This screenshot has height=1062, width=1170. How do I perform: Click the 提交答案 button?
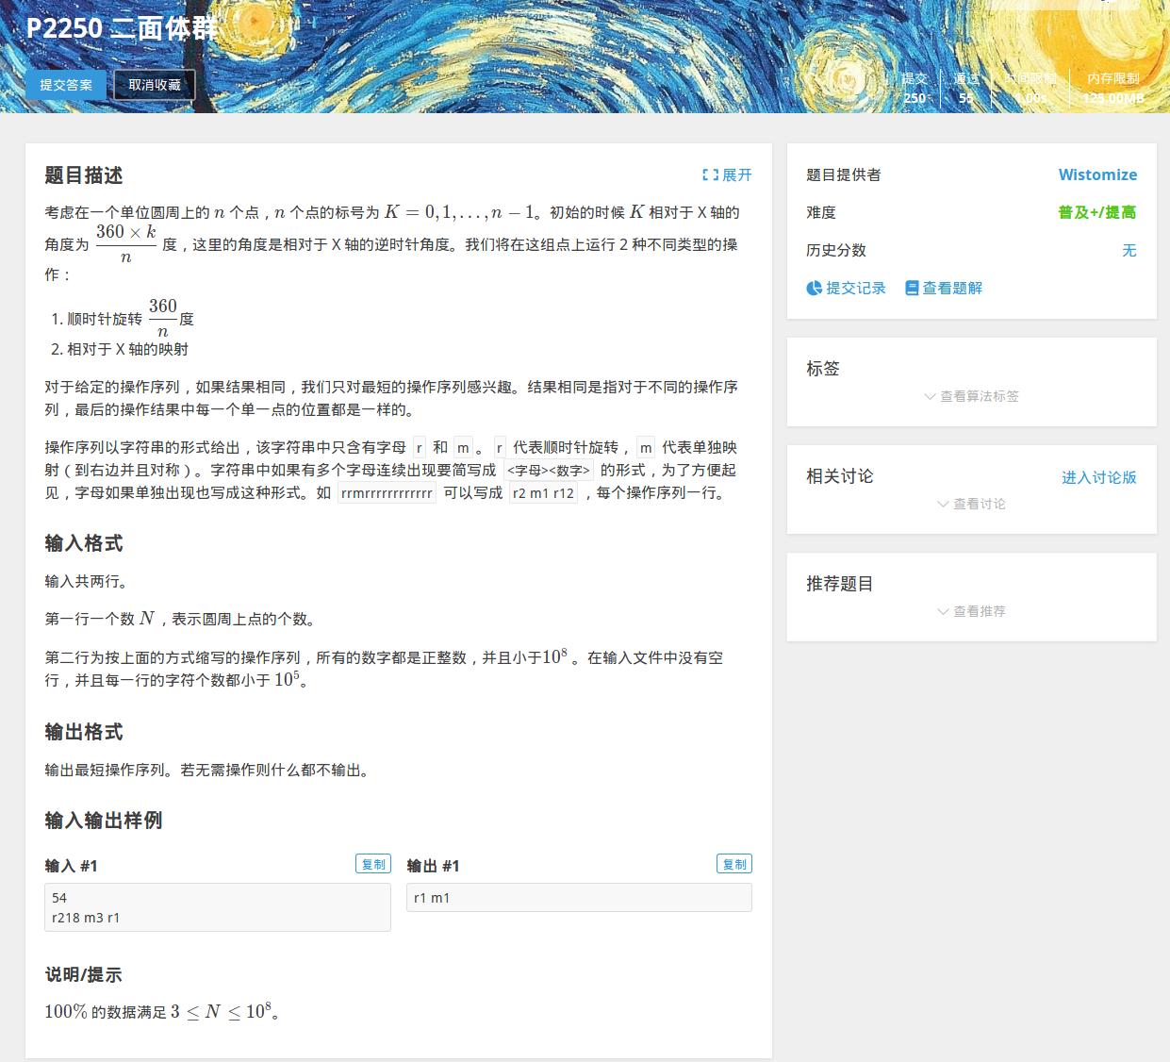(66, 85)
